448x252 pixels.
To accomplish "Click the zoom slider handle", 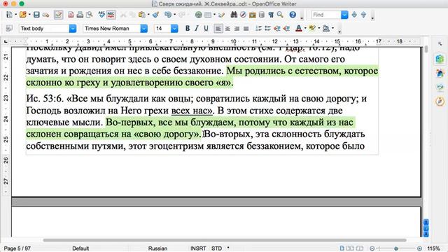I will click(x=396, y=248).
